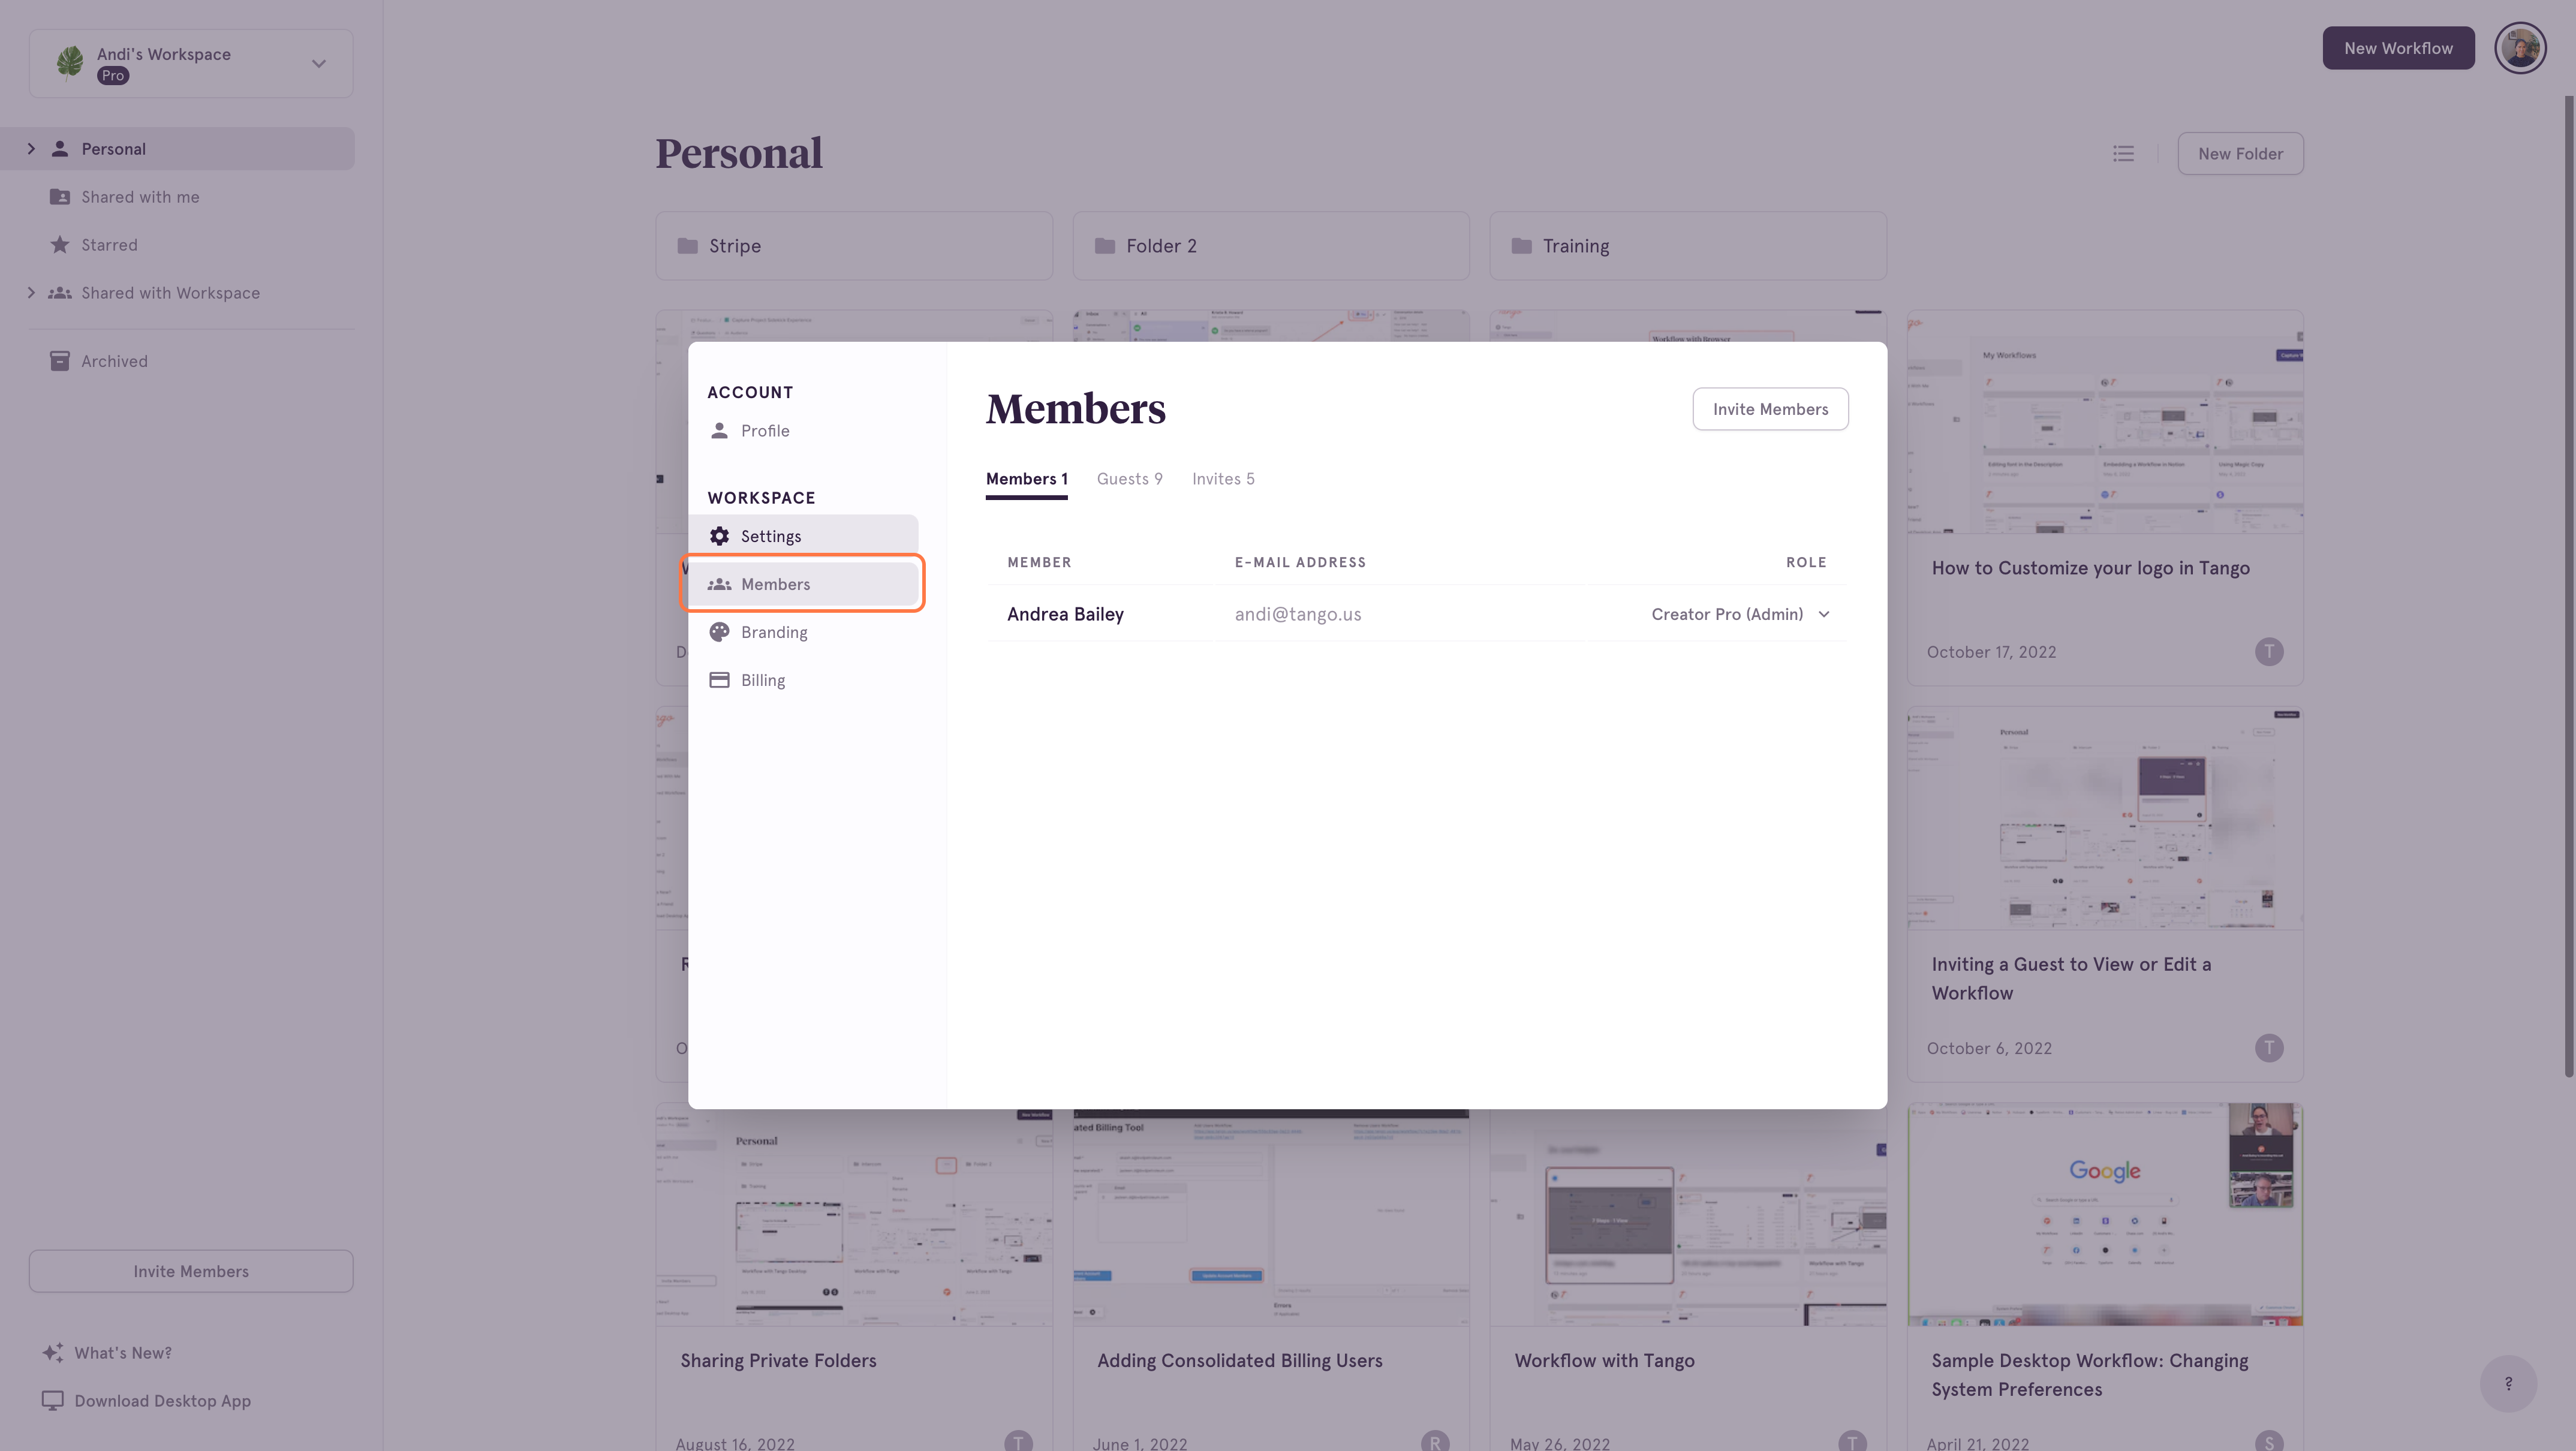Click the Workspace leaf logo icon
The width and height of the screenshot is (2576, 1451).
[69, 63]
